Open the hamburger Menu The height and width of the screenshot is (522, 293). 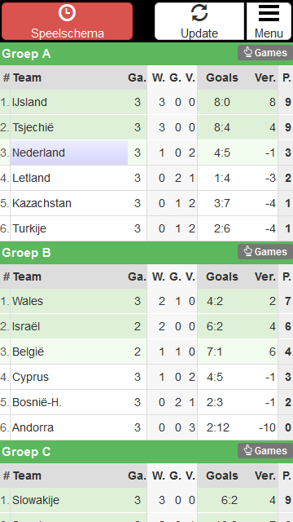(x=269, y=21)
